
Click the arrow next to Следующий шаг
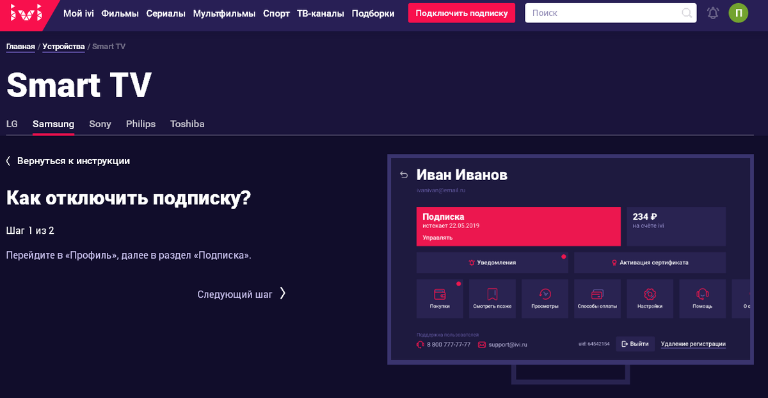283,294
